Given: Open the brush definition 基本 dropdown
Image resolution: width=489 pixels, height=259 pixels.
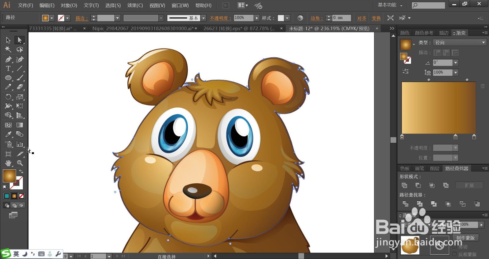Looking at the screenshot, I should click(204, 18).
